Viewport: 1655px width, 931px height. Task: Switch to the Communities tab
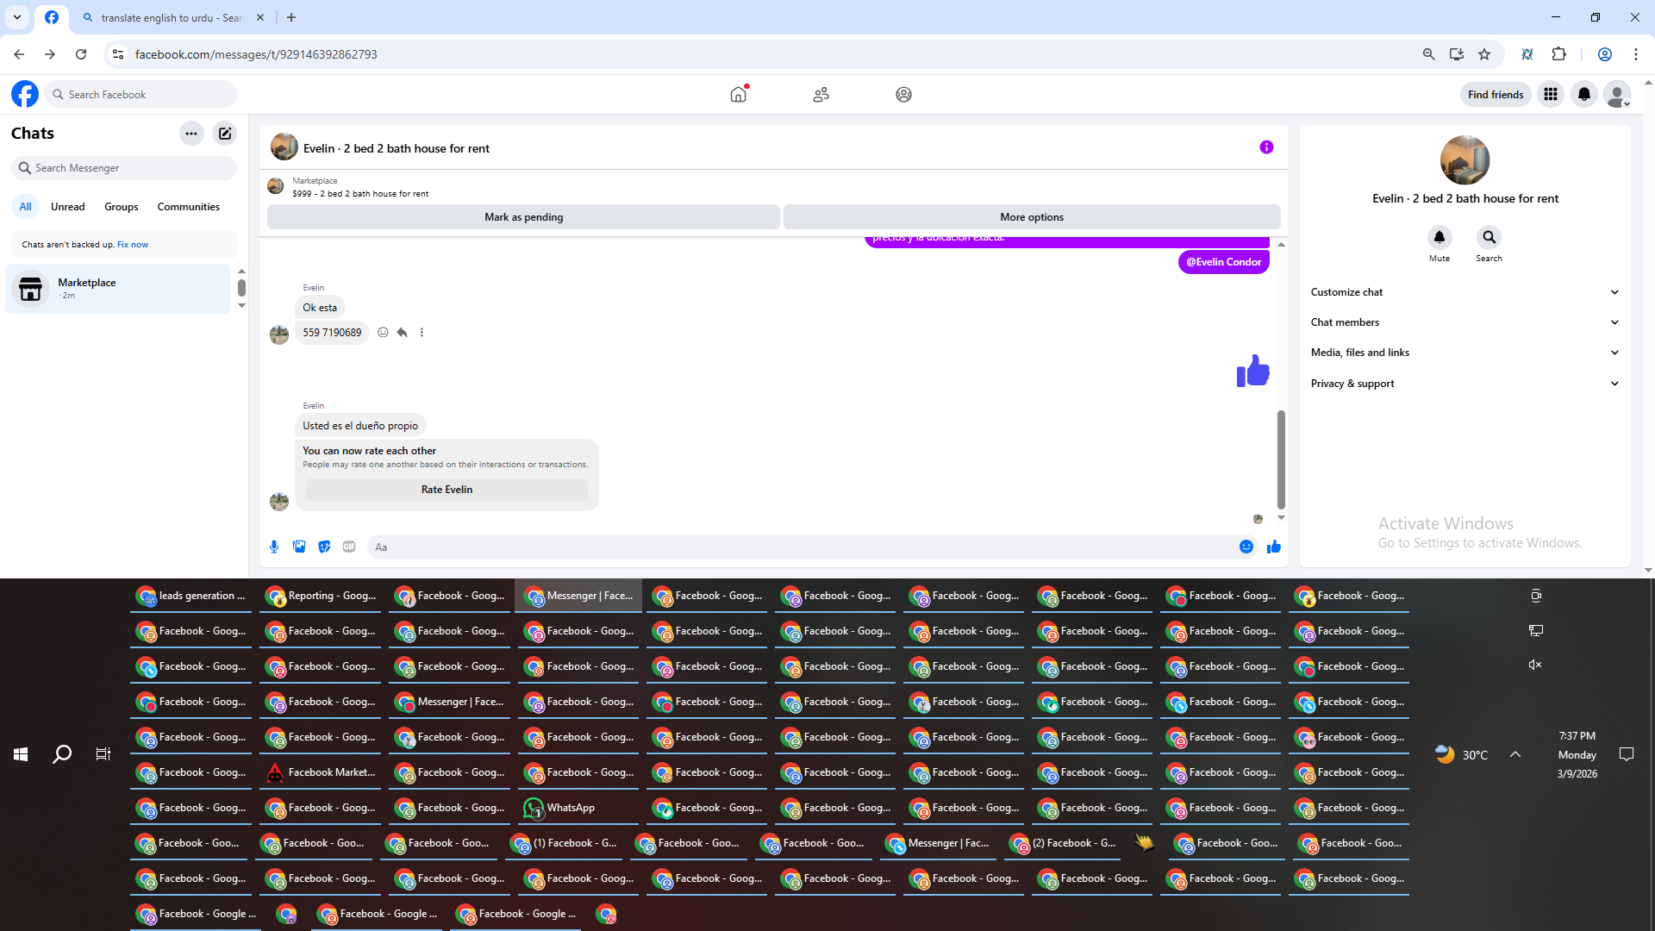(x=188, y=207)
